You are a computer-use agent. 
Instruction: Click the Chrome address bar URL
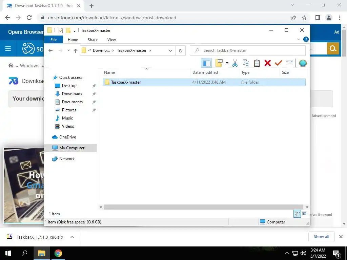pyautogui.click(x=112, y=18)
